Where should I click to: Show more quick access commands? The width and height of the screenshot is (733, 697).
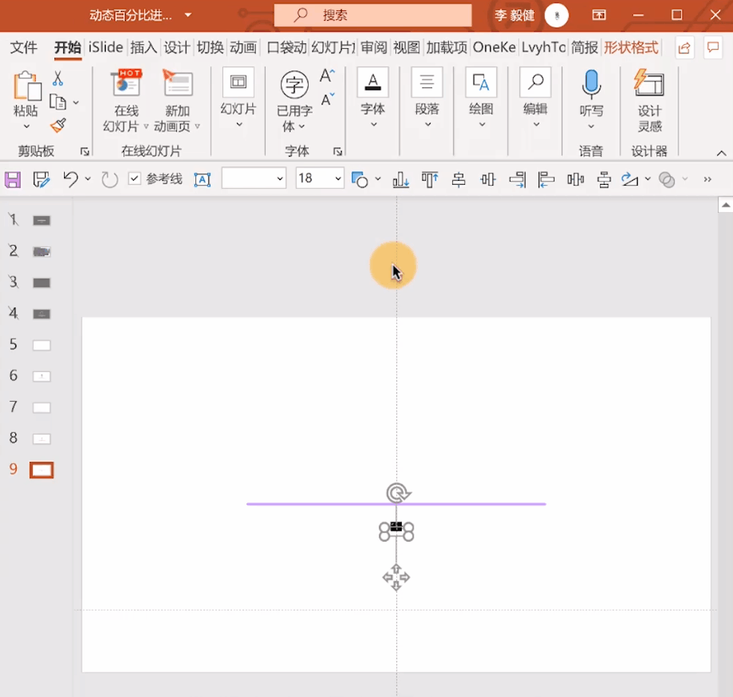pyautogui.click(x=707, y=179)
